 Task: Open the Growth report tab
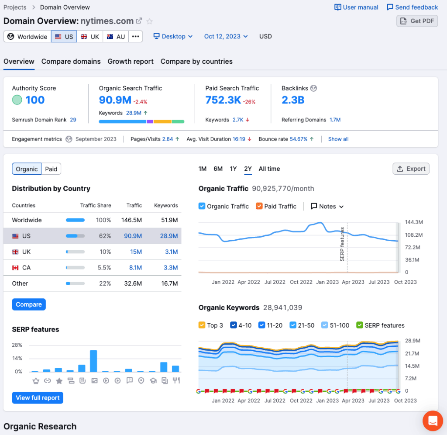point(130,62)
